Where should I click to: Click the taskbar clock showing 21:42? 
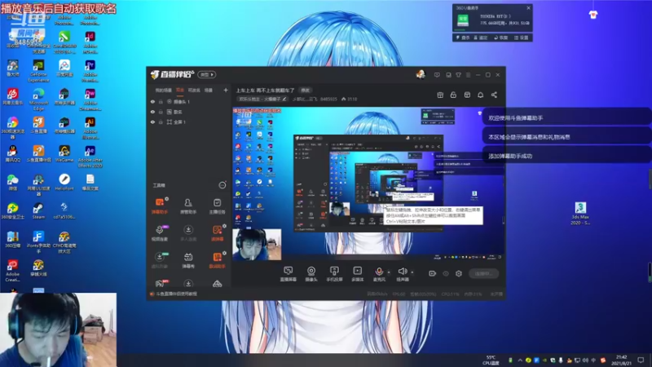(621, 360)
